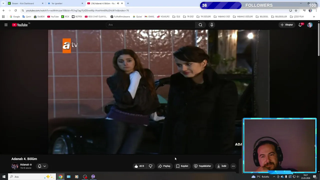Viewport: 320px width, 180px height.
Task: Open Windows Start menu
Action: click(4, 177)
